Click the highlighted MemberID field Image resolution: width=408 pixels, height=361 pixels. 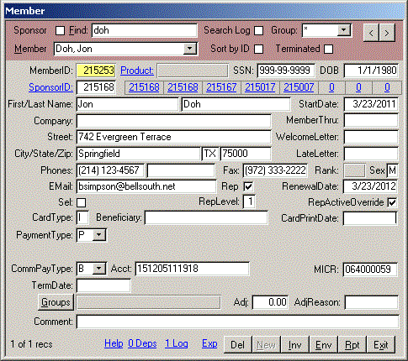96,71
